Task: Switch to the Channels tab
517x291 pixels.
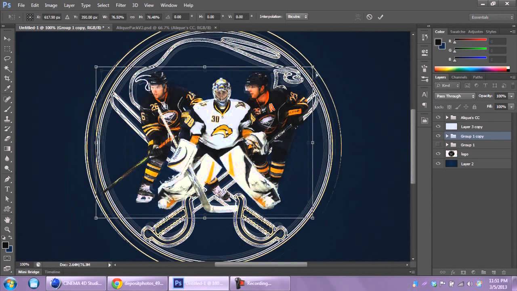Action: point(459,77)
